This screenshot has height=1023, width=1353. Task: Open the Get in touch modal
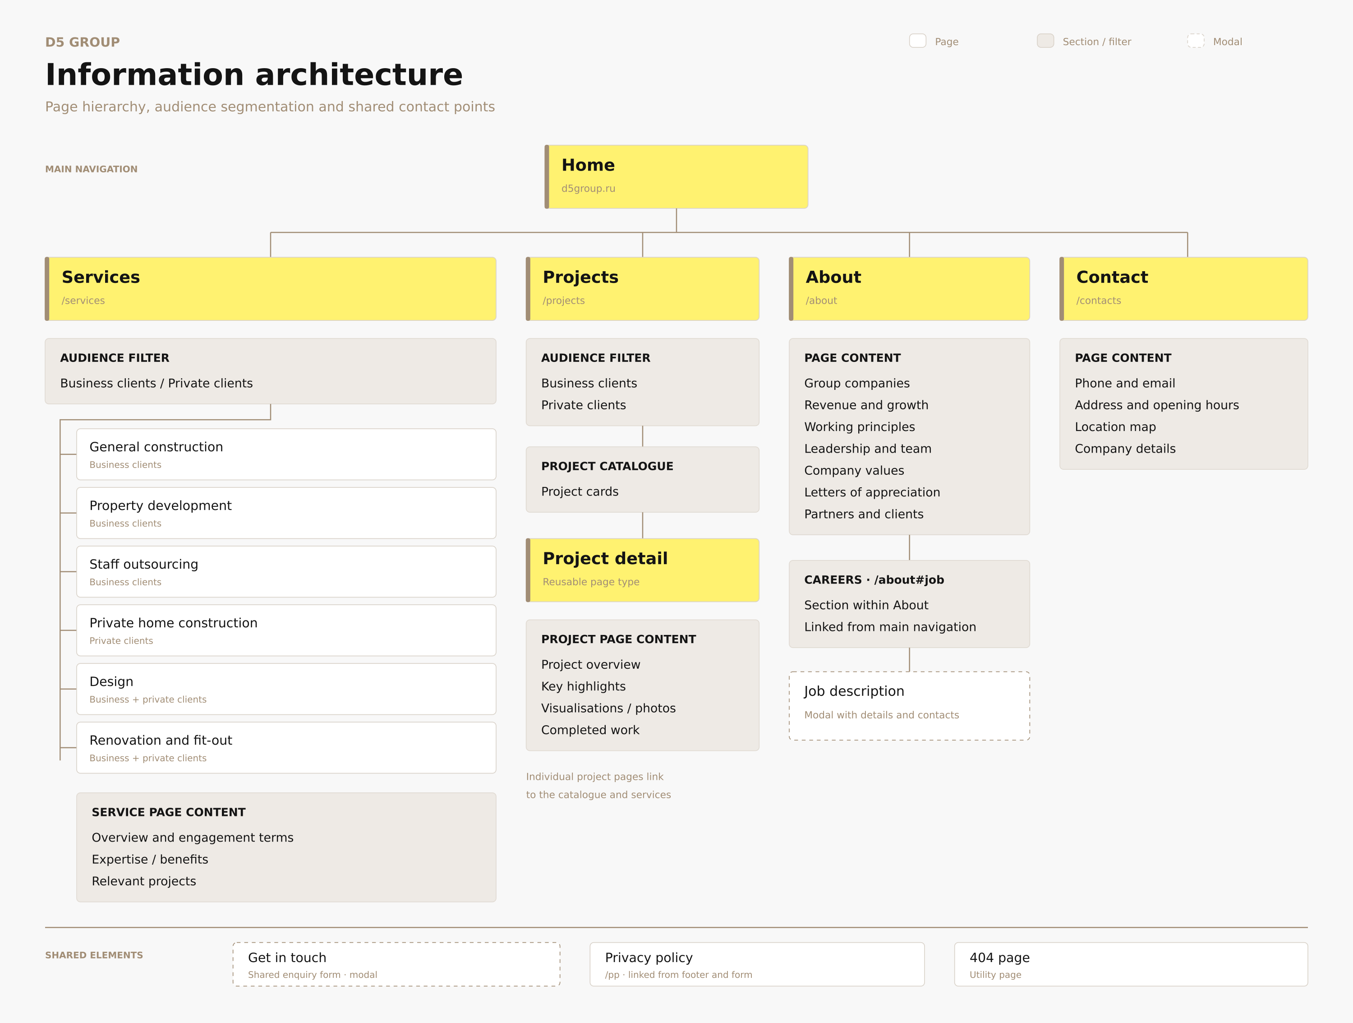(396, 964)
